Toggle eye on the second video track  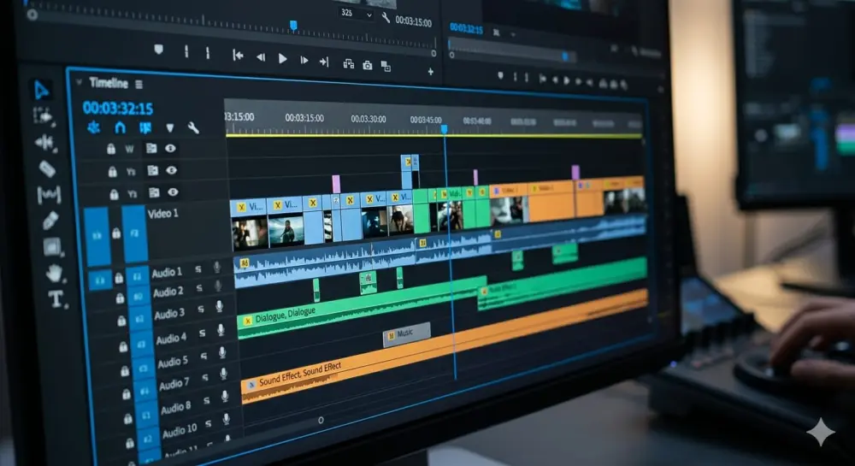coord(171,171)
